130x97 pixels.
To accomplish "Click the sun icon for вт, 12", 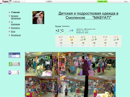I will point(71,40).
